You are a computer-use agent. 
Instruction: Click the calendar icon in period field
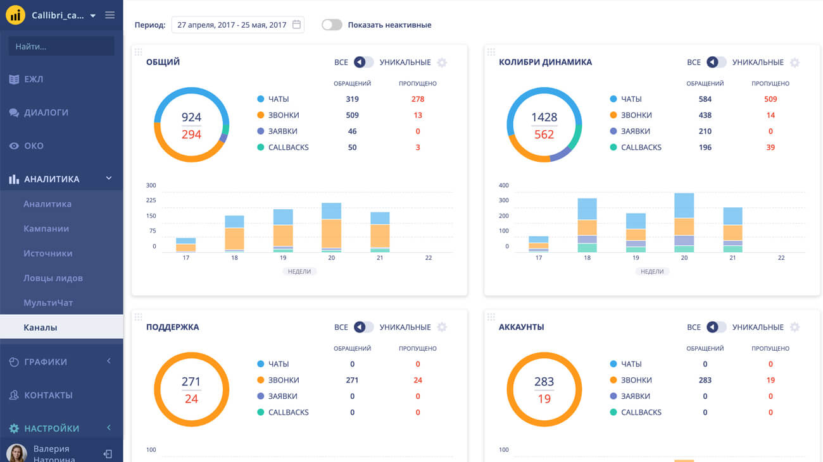[296, 25]
